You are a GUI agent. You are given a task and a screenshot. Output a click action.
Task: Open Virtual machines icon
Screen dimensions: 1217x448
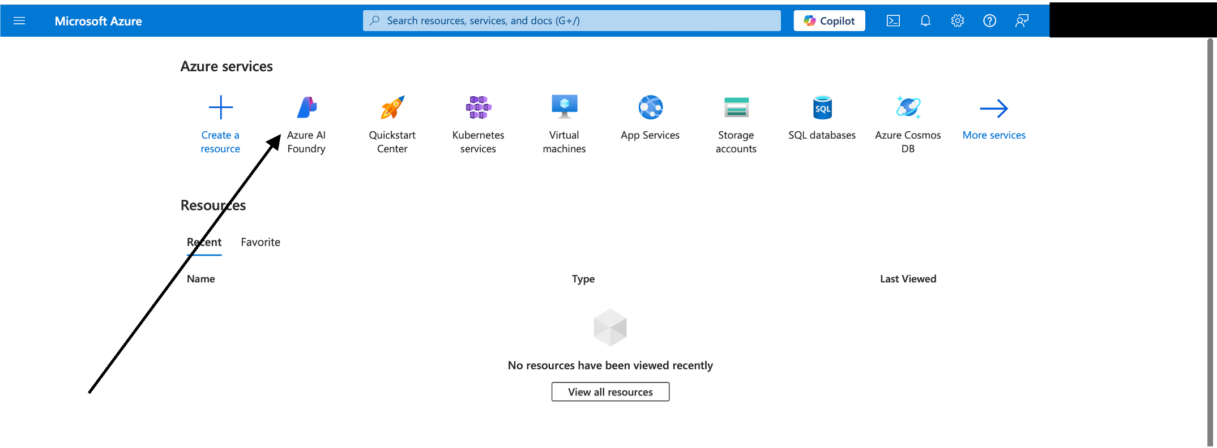click(x=565, y=107)
